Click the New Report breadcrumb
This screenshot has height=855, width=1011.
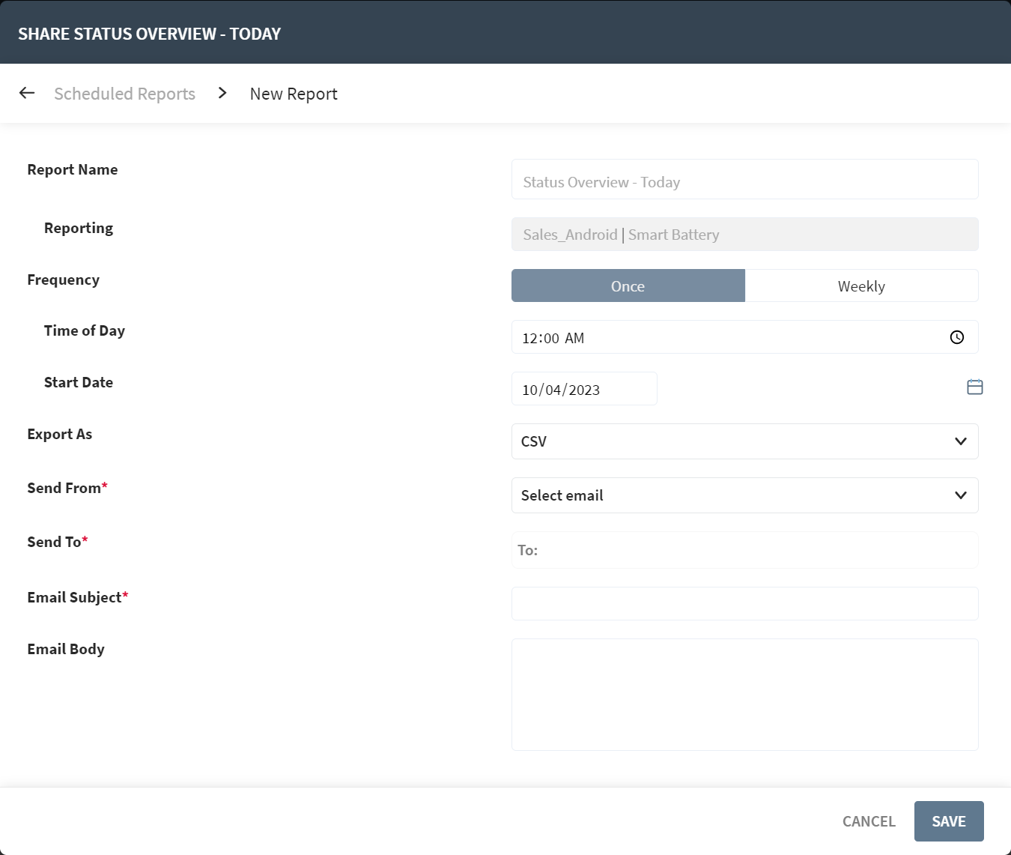pos(294,94)
